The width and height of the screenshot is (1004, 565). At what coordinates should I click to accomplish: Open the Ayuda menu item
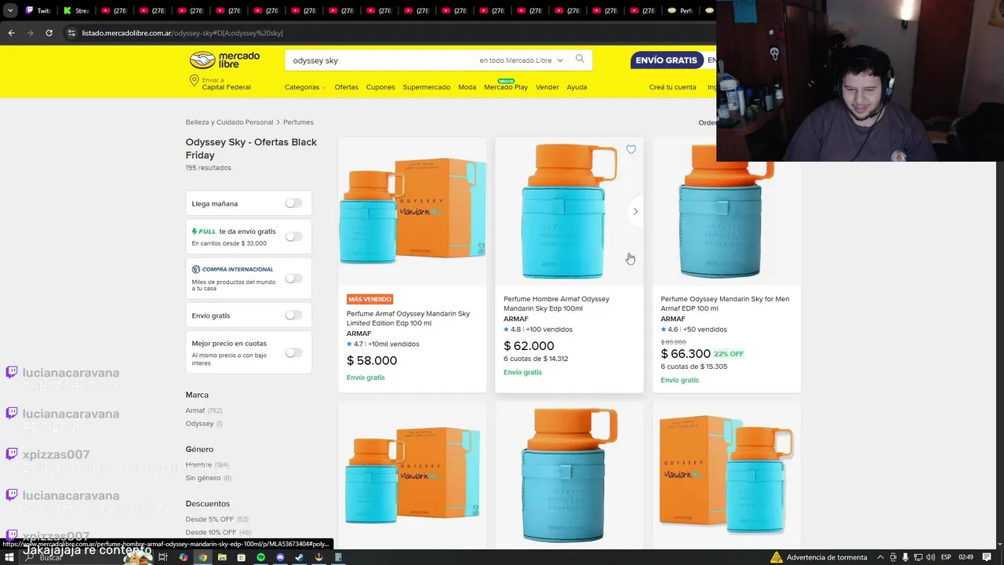point(577,87)
